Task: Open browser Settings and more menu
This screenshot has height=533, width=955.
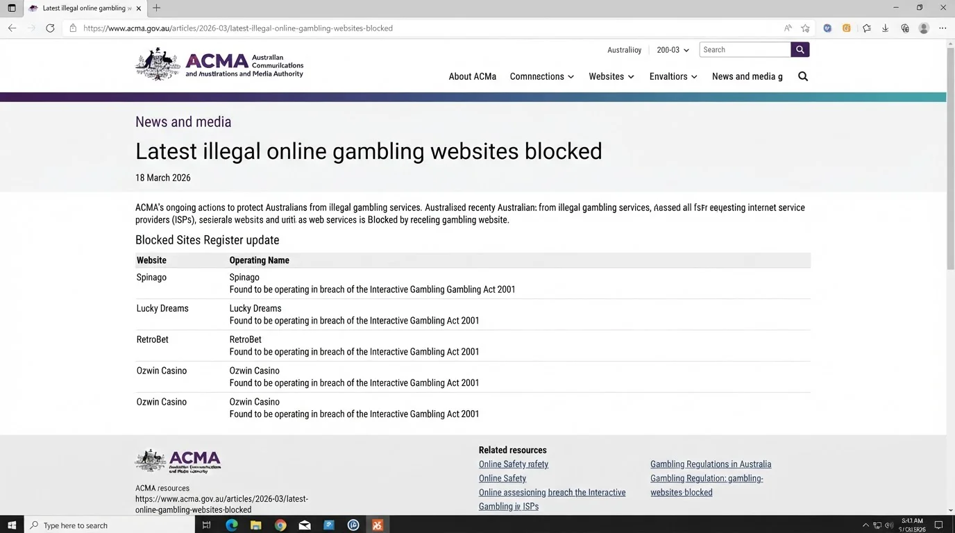Action: [x=943, y=28]
